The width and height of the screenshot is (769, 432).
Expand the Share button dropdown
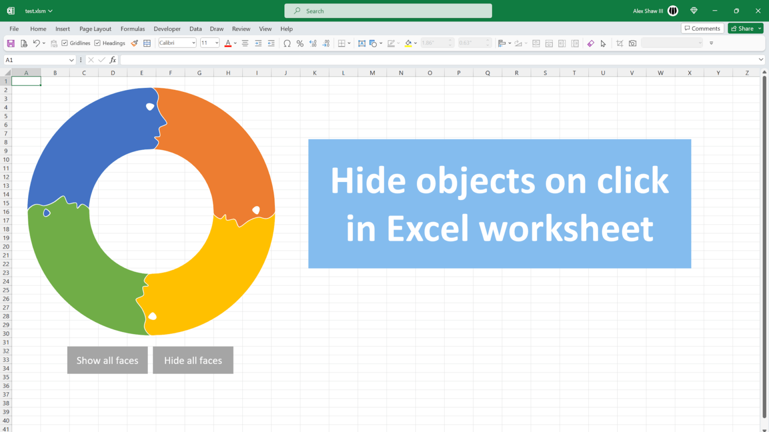pos(760,28)
